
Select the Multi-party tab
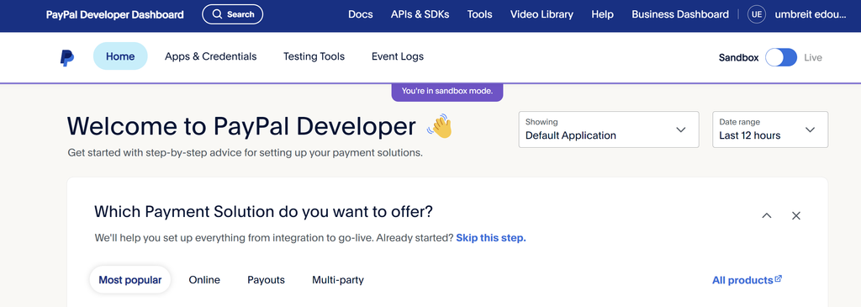click(338, 280)
